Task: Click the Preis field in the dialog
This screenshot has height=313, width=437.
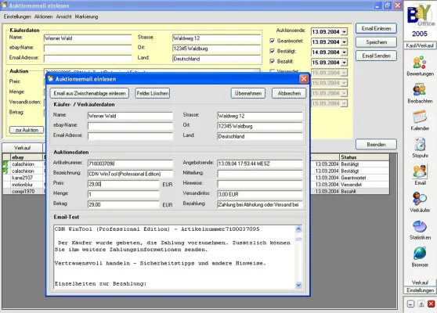Action: tap(124, 184)
